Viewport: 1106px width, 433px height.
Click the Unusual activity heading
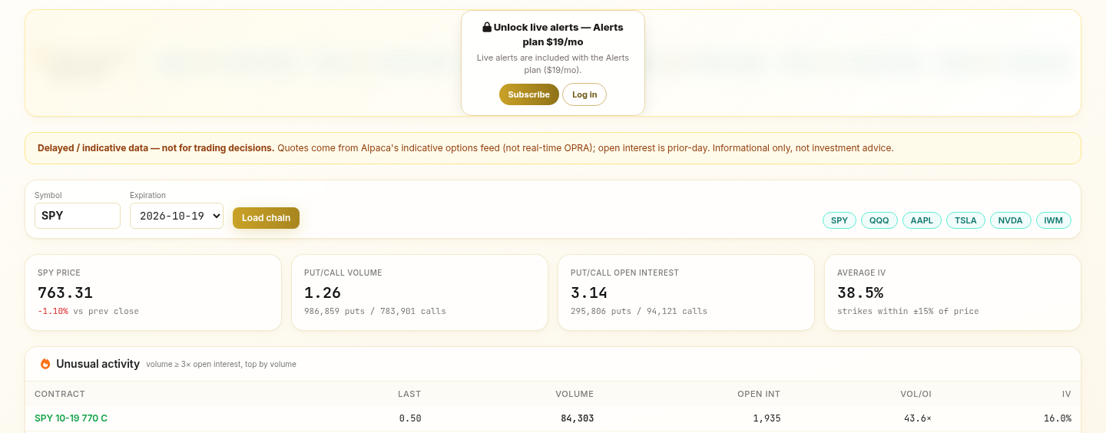(x=98, y=364)
